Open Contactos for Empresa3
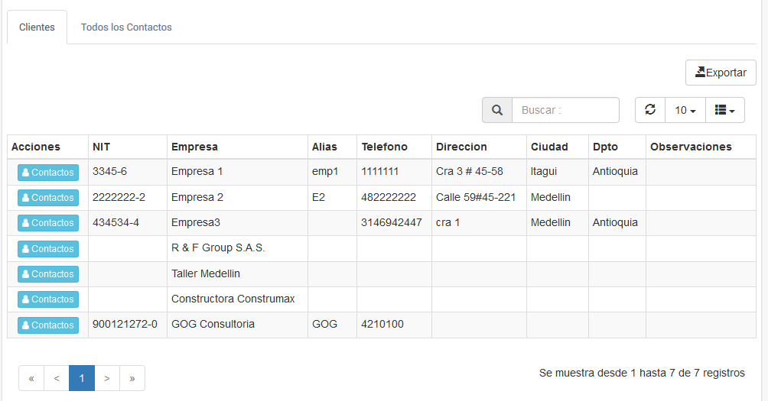The image size is (768, 401). pyautogui.click(x=48, y=223)
